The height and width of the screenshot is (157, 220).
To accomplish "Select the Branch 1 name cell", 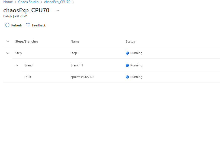I will (x=77, y=65).
